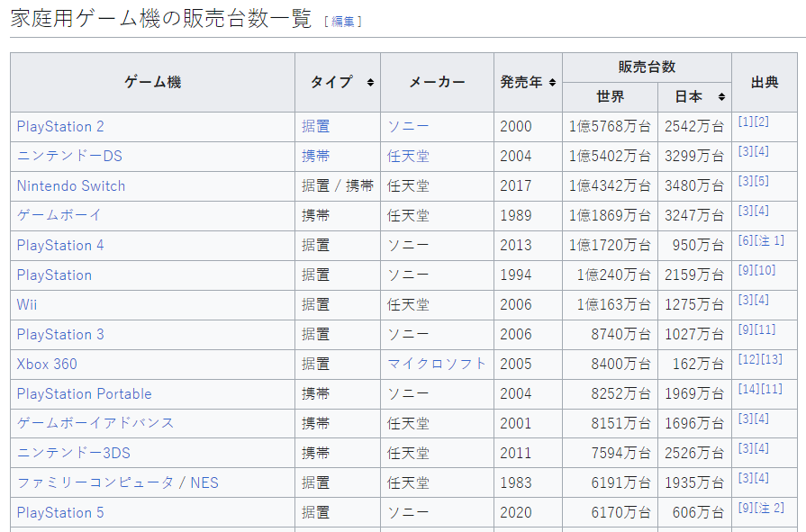Image resolution: width=806 pixels, height=532 pixels.
Task: Open the Wii article link
Action: (27, 305)
